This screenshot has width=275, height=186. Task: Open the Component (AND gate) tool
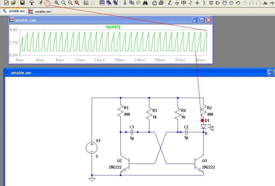[218, 3]
